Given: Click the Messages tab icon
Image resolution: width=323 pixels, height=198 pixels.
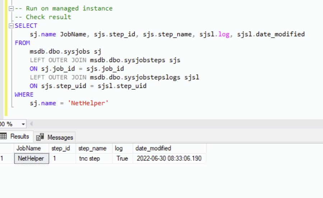Looking at the screenshot, I should pyautogui.click(x=40, y=137).
